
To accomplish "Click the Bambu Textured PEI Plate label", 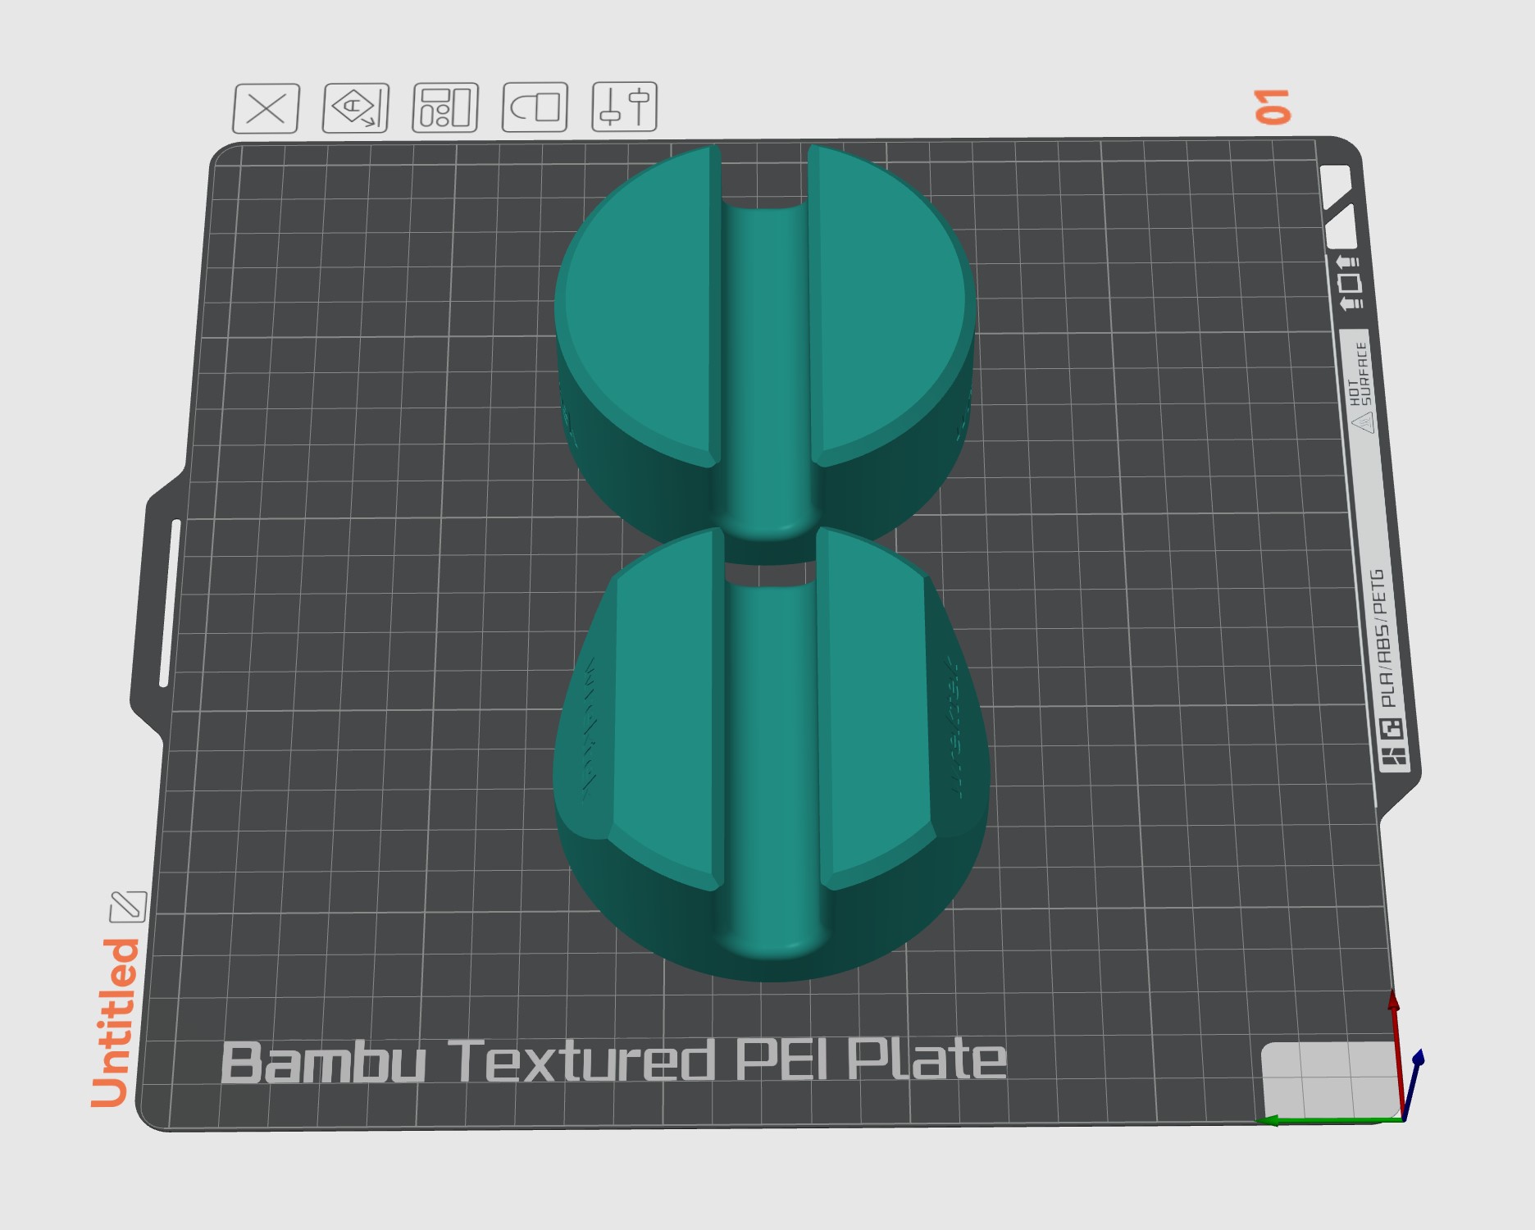I will click(x=613, y=1061).
